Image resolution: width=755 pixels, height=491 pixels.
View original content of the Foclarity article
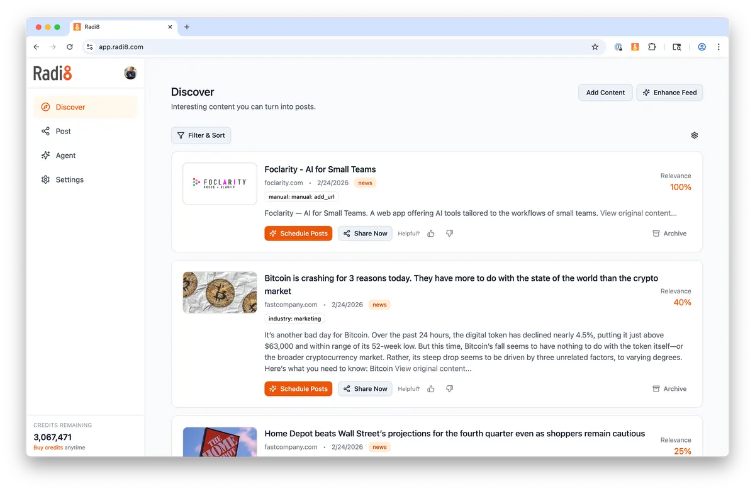(639, 213)
